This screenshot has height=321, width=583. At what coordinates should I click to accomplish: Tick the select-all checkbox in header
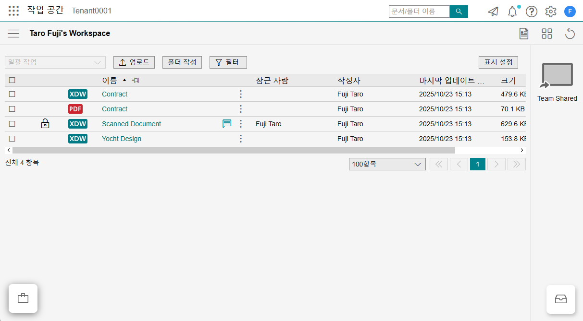coord(12,81)
